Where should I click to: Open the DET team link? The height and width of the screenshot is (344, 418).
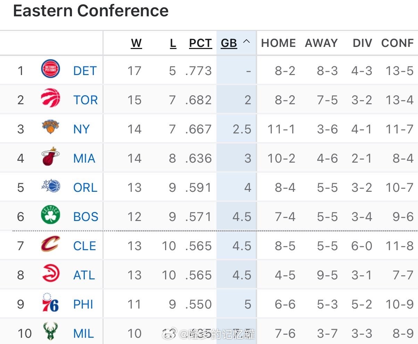coord(85,71)
